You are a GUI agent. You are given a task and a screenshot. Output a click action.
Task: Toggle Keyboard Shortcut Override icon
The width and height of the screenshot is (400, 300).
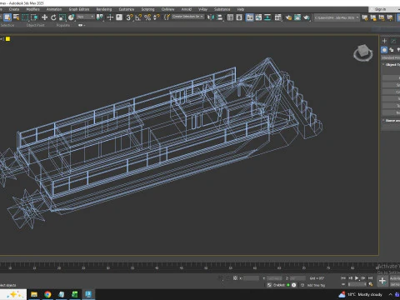pos(119,17)
